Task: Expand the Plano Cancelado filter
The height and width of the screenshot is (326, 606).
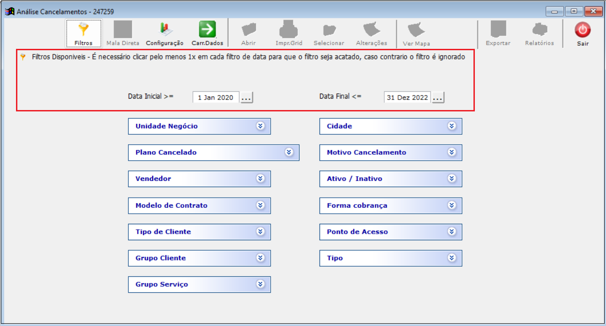Action: (x=289, y=152)
